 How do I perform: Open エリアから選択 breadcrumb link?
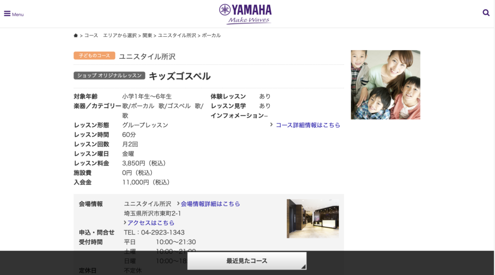(120, 36)
